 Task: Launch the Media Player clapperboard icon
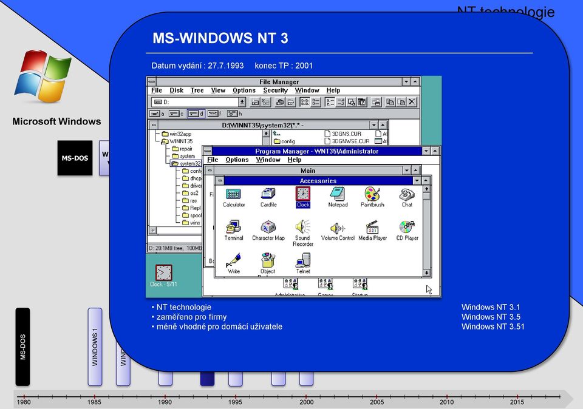click(x=372, y=231)
